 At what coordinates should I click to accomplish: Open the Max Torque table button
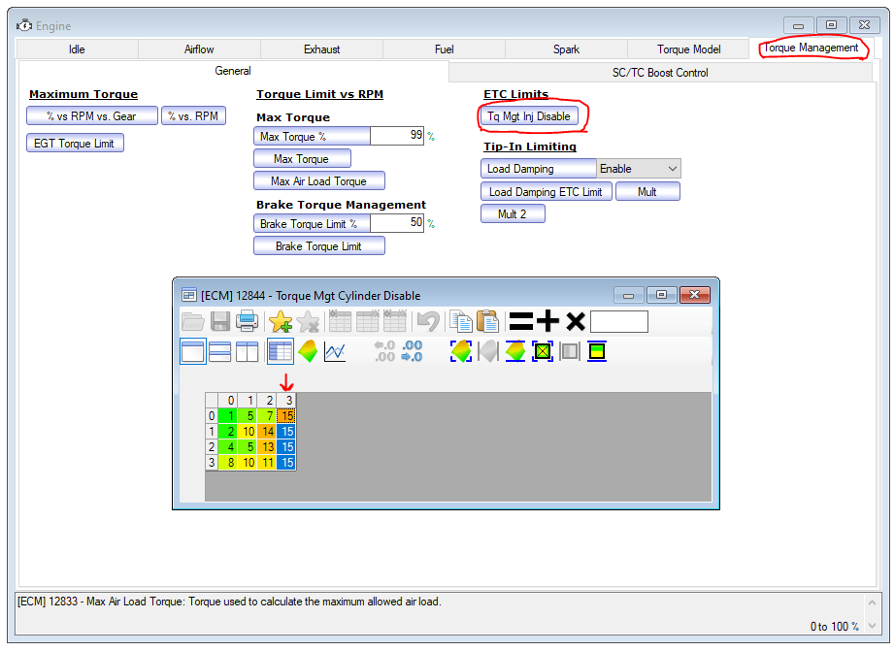[302, 158]
